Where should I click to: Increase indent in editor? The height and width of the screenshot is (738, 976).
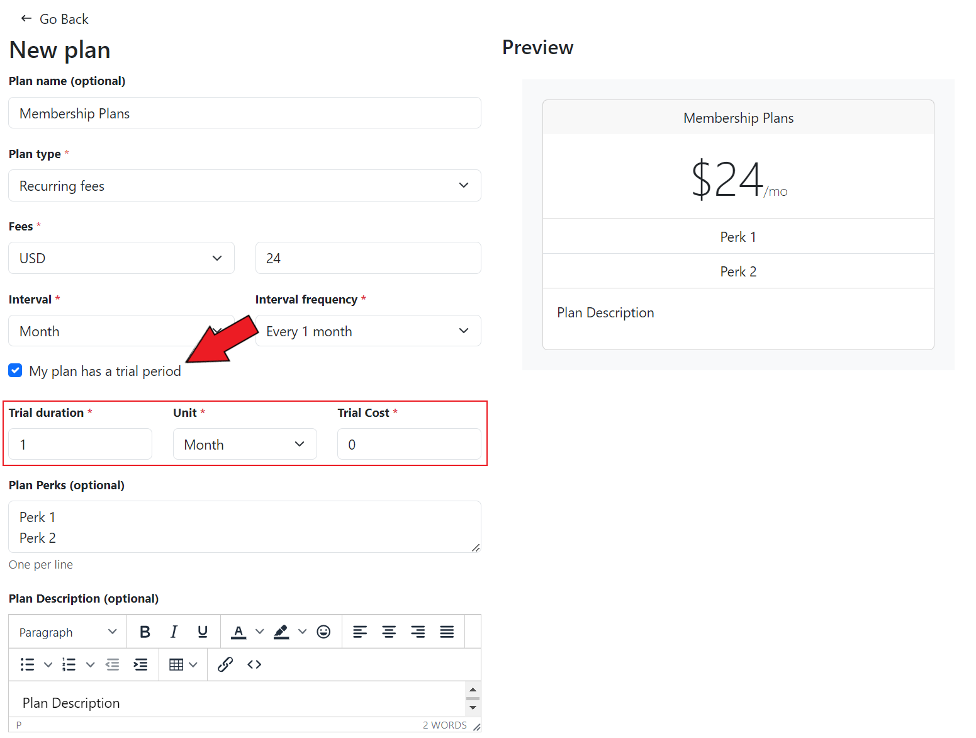[141, 664]
